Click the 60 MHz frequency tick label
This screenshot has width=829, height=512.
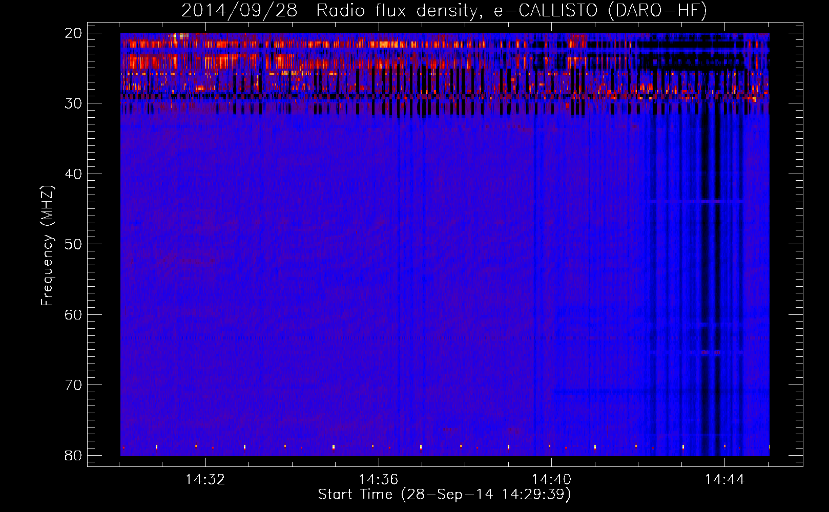tap(74, 314)
